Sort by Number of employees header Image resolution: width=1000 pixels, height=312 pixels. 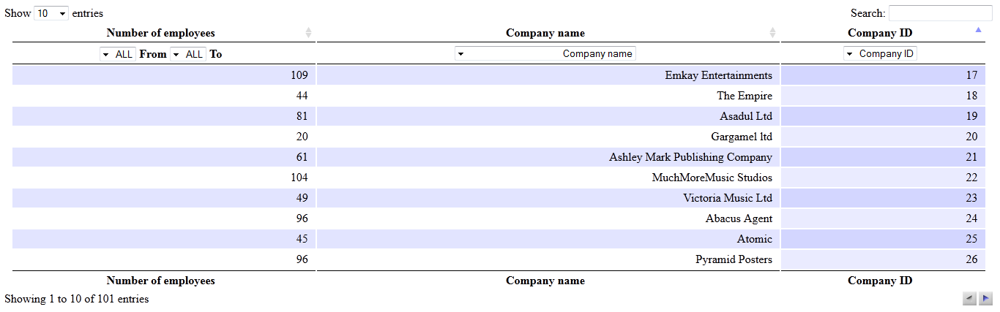click(x=161, y=33)
